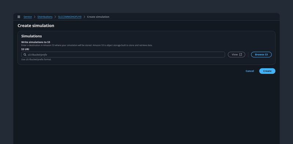Focus the S3 URI input field
Viewport: 293px width, 144px height.
pyautogui.click(x=123, y=55)
